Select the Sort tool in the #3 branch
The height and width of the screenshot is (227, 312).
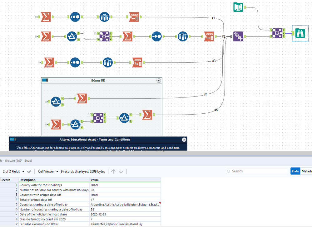click(75, 62)
